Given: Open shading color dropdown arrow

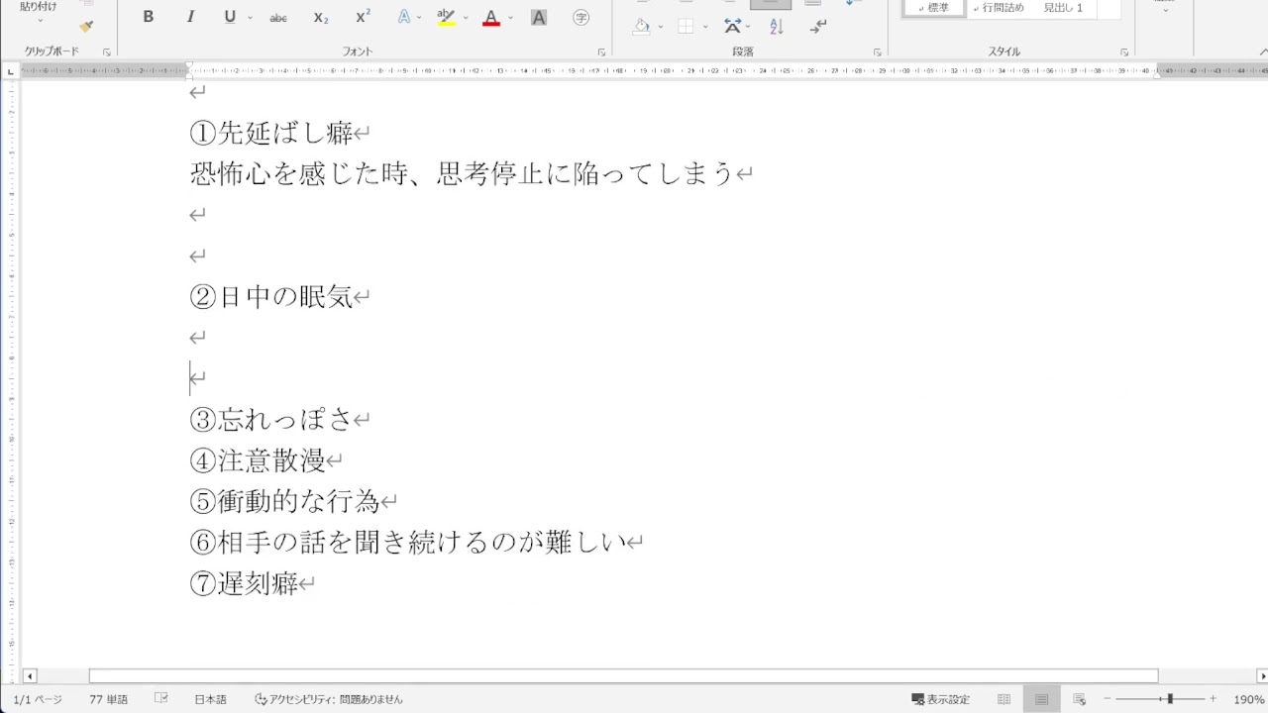Looking at the screenshot, I should coord(660,26).
